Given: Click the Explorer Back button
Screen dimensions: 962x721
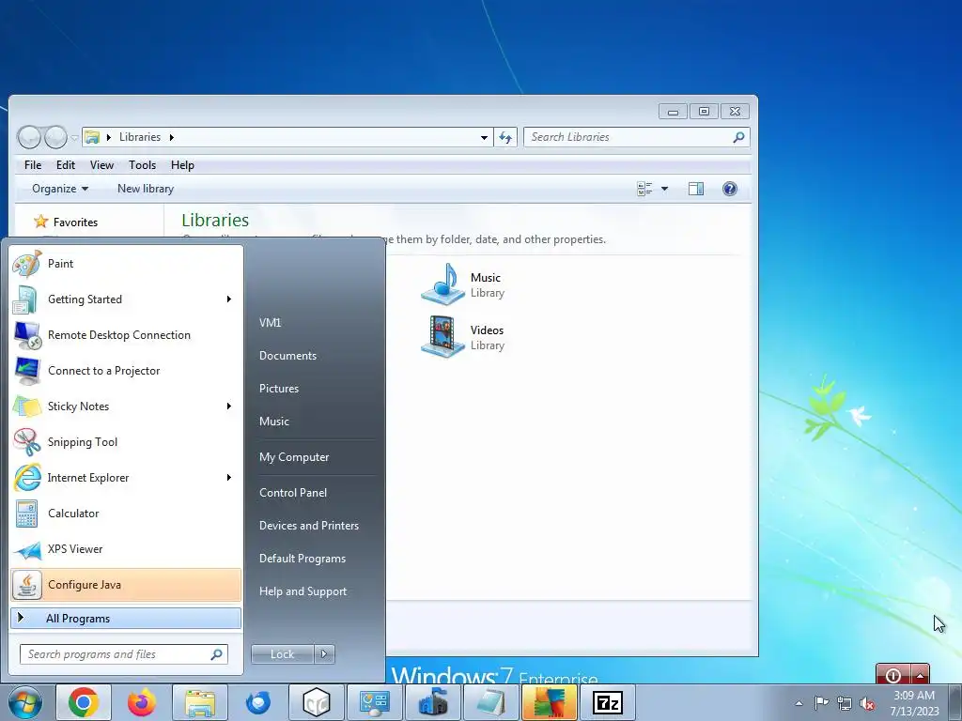Looking at the screenshot, I should pos(29,137).
